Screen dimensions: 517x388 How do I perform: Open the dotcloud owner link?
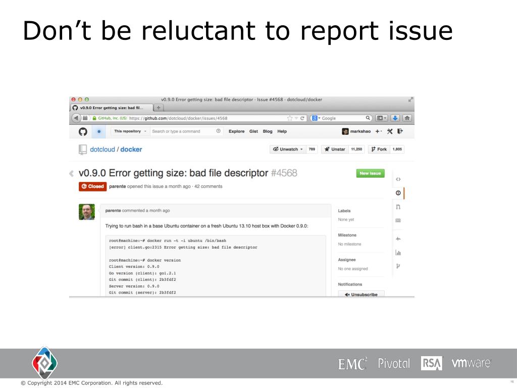point(102,150)
